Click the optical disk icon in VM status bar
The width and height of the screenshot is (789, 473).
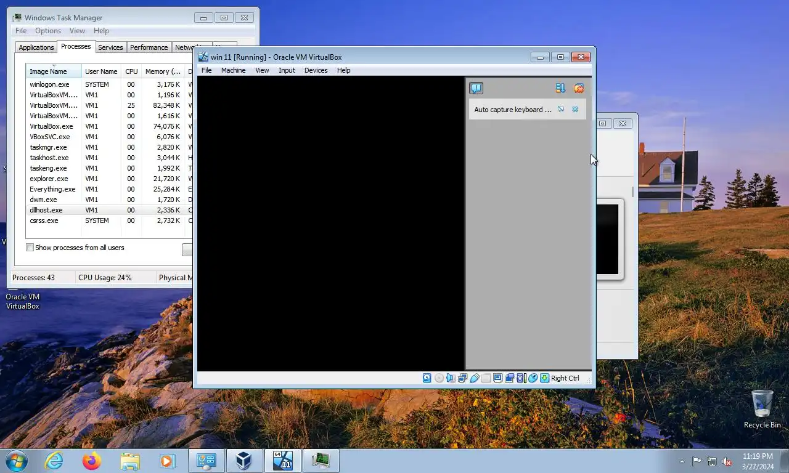pyautogui.click(x=439, y=378)
